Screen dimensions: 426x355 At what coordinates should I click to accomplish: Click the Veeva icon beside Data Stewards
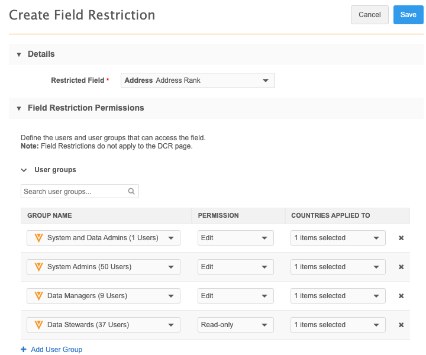(x=38, y=325)
